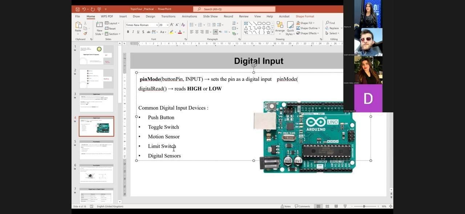Toggle underline formatting
This screenshot has height=214, width=465.
138,32
